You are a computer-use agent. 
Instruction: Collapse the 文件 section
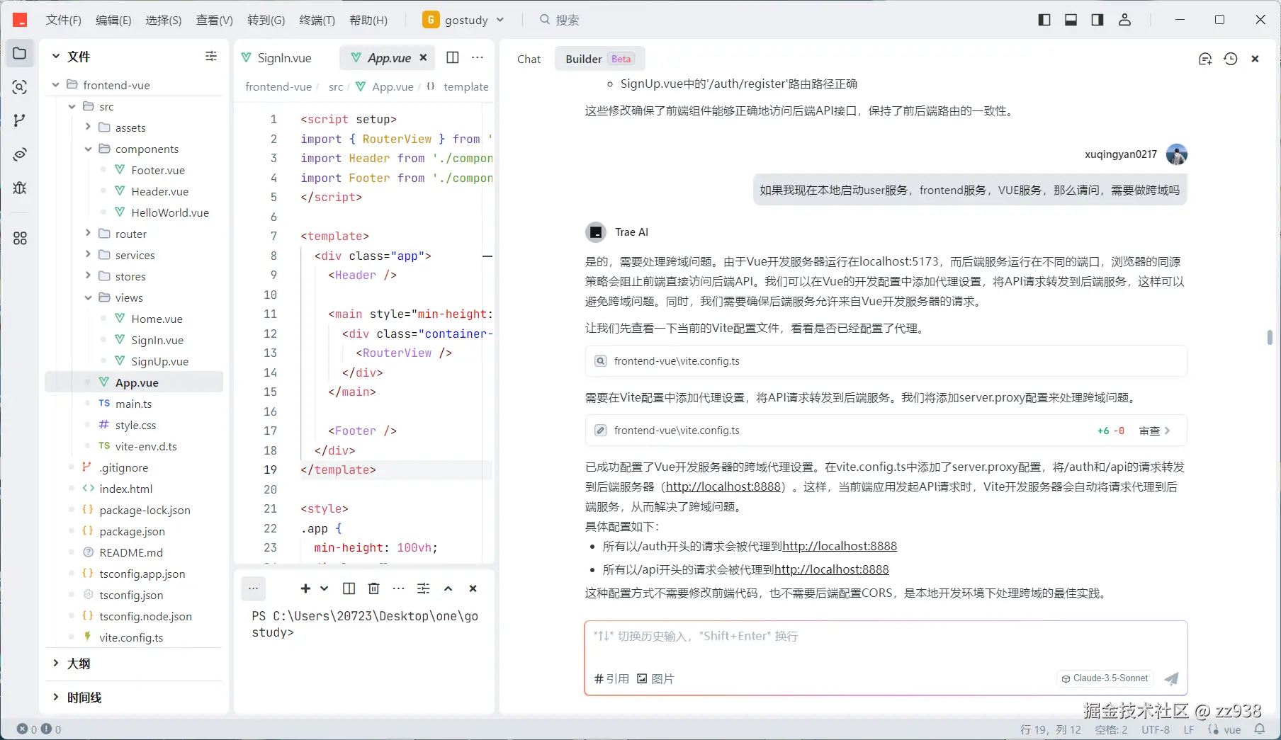point(56,56)
